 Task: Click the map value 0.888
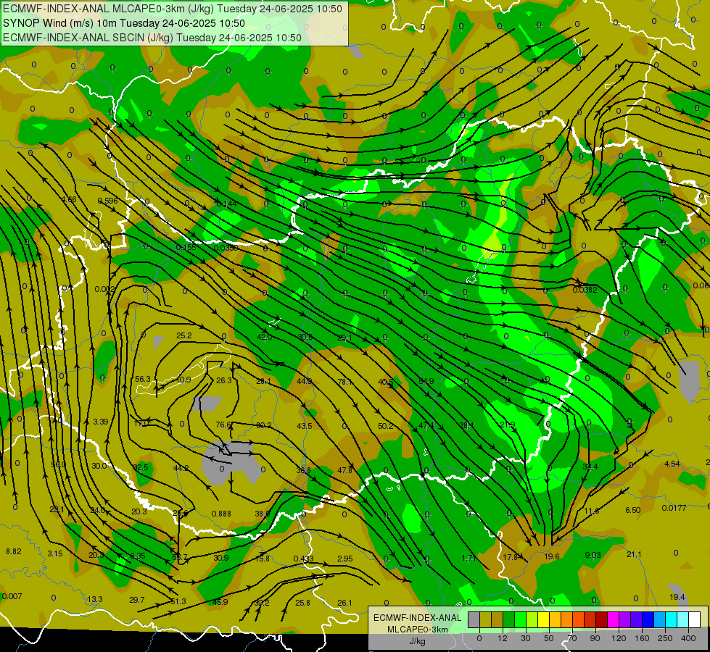tap(221, 514)
